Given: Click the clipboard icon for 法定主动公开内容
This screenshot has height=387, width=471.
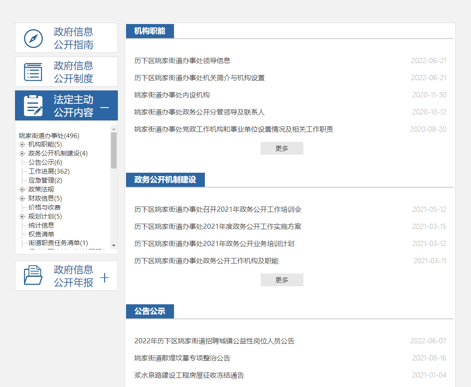Looking at the screenshot, I should pos(33,106).
